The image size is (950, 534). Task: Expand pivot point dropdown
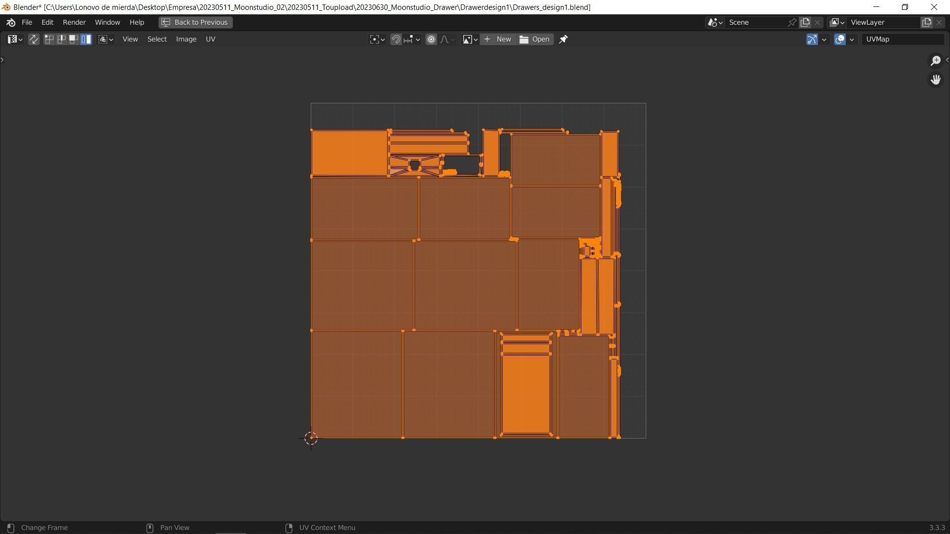click(377, 39)
